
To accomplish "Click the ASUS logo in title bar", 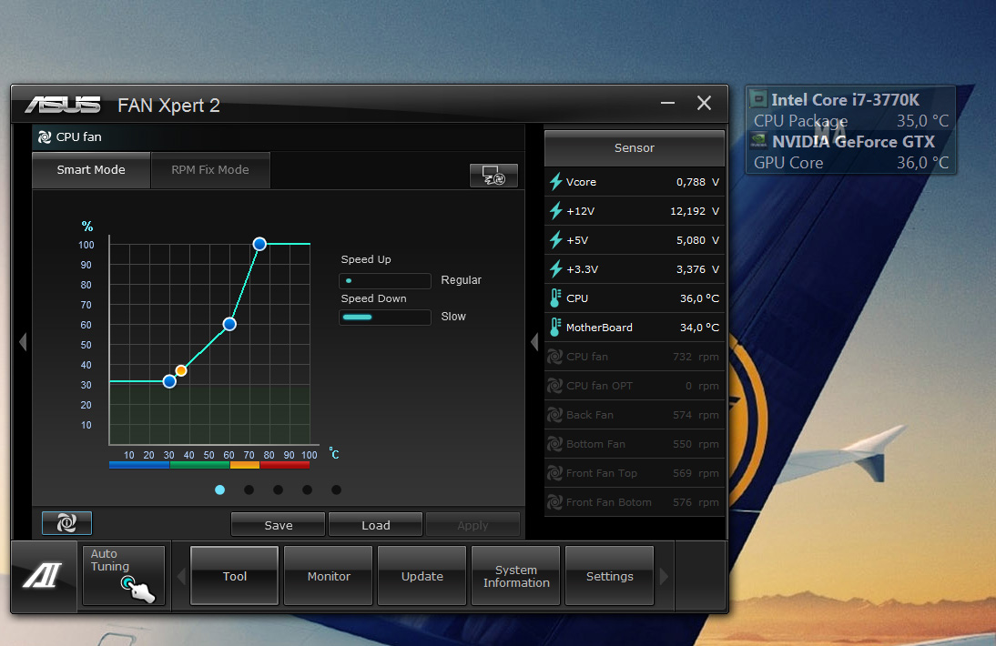I will [62, 105].
